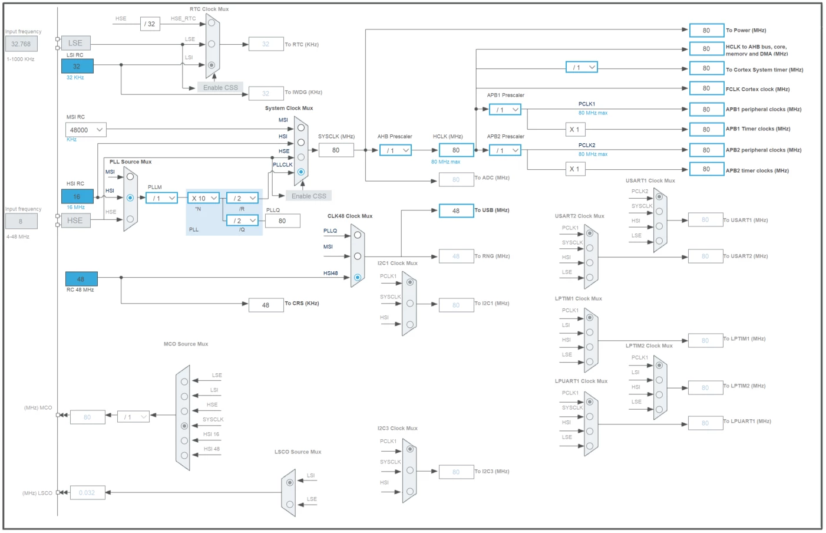The width and height of the screenshot is (826, 533).
Task: Select LSE in MCO Source Mux
Action: click(x=184, y=382)
